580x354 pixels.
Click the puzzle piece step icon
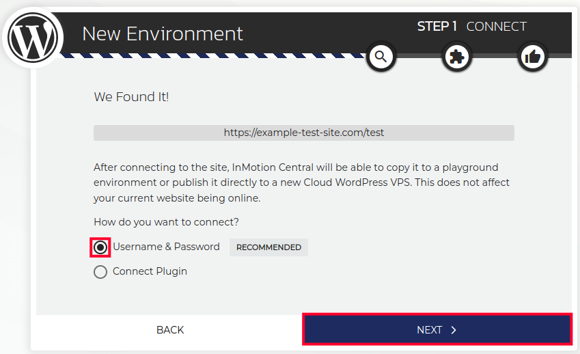456,57
